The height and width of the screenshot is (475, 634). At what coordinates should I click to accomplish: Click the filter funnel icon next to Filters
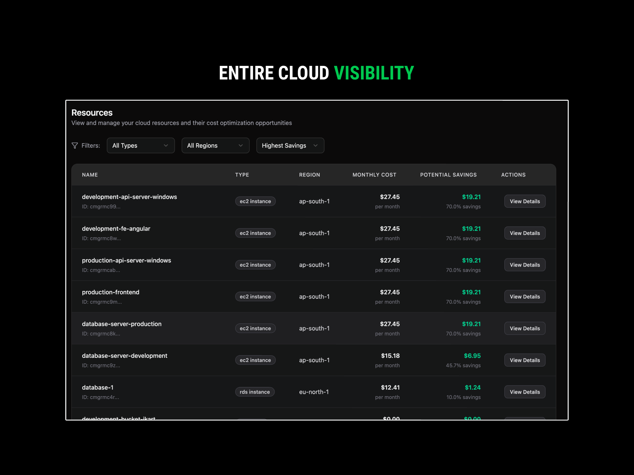[x=75, y=145]
